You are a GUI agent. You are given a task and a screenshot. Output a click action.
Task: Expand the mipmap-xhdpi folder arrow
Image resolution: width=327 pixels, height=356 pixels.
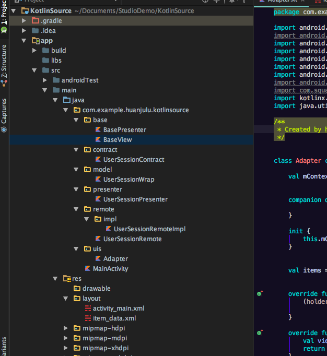coord(65,348)
